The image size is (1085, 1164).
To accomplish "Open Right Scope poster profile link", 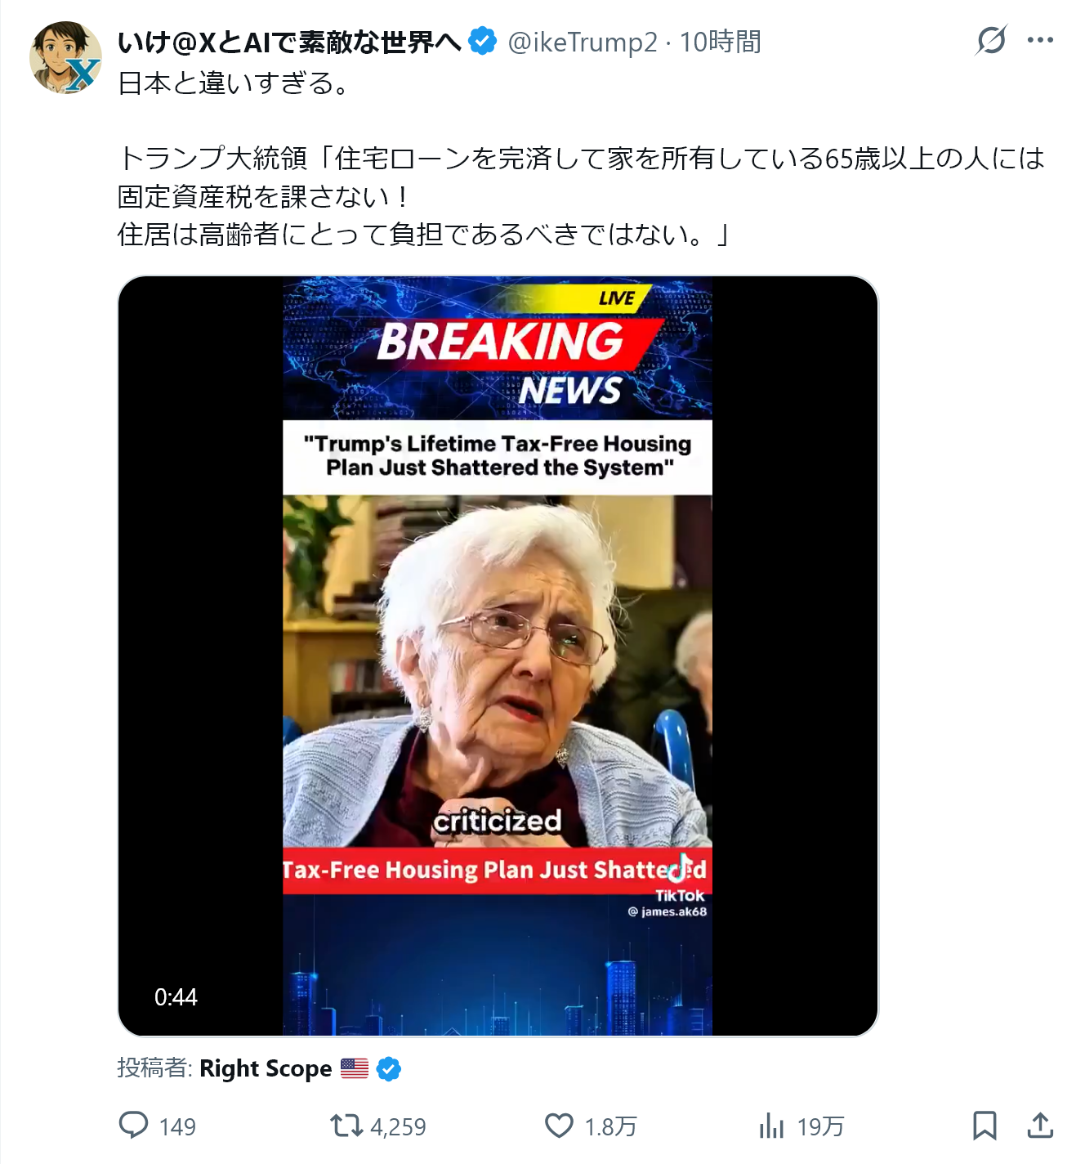I will pyautogui.click(x=266, y=1068).
